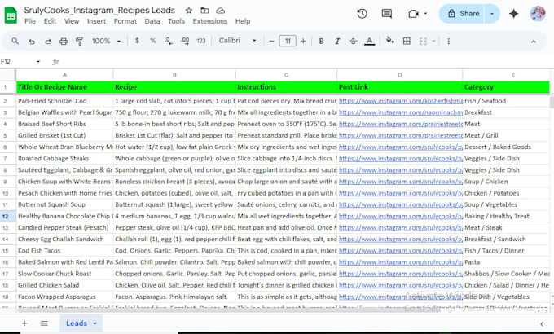
Task: Switch to Leads sheet tab
Action: 77,323
